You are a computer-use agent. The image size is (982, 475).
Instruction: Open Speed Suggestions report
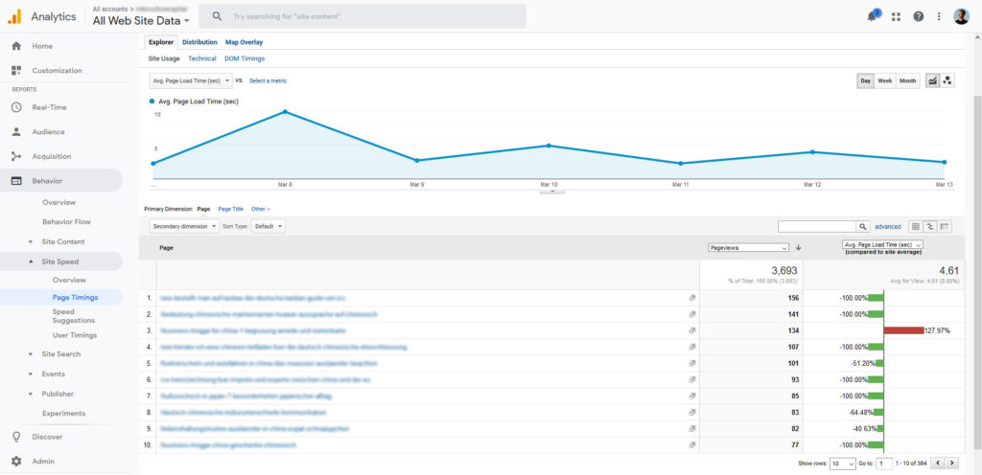tap(74, 316)
